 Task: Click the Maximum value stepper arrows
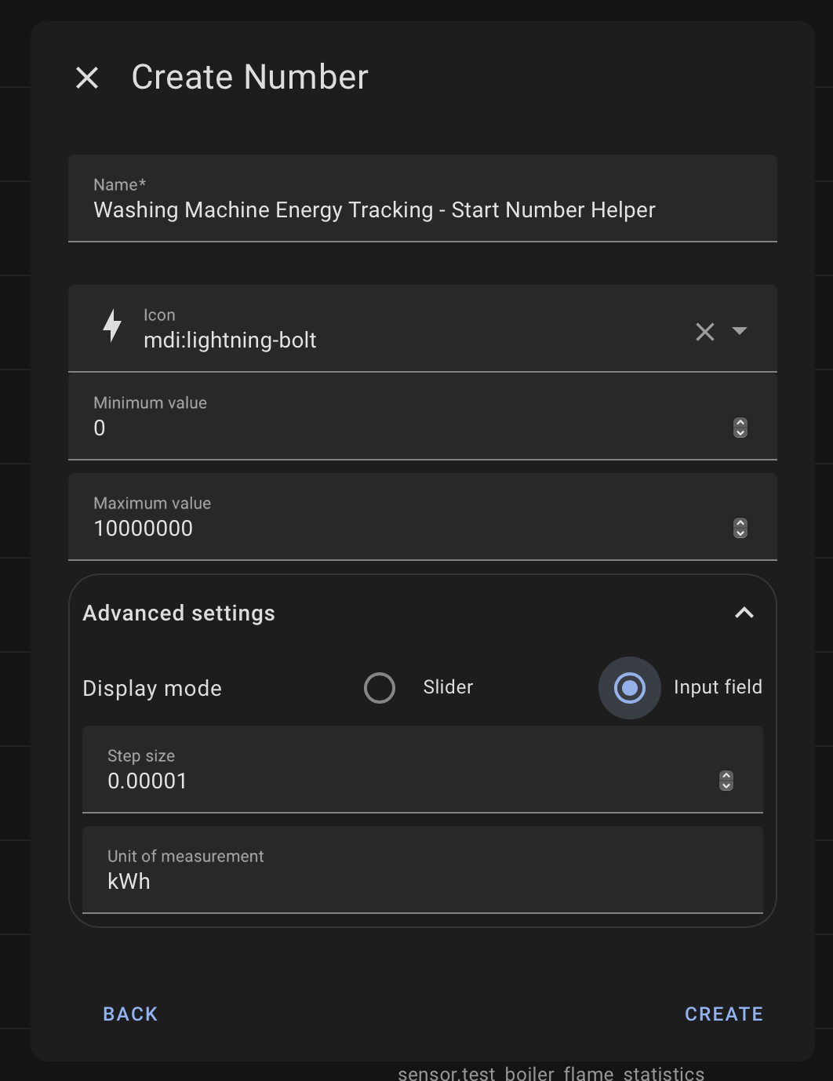740,528
